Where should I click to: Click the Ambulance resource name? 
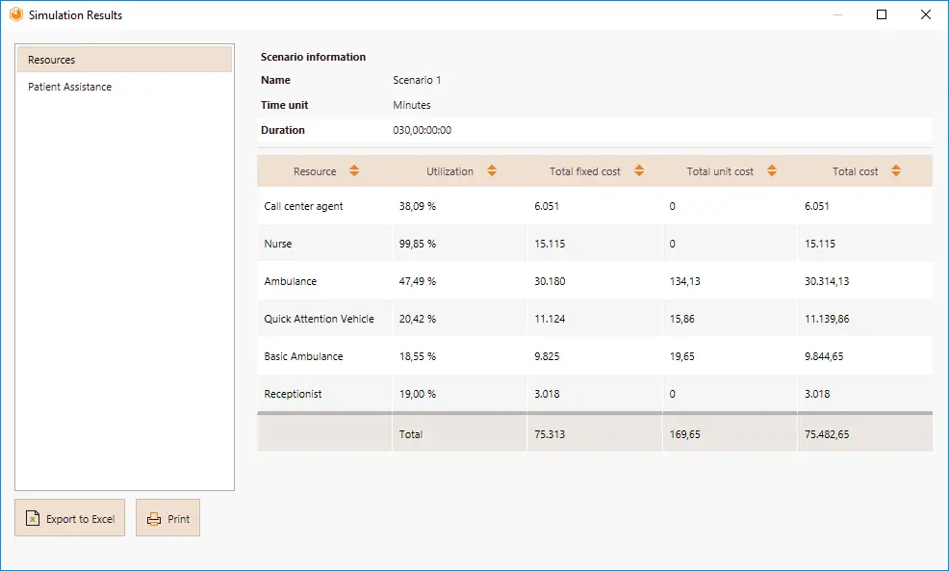[x=290, y=281]
